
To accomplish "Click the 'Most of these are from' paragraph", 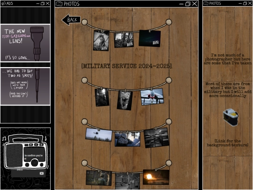I will point(228,90).
